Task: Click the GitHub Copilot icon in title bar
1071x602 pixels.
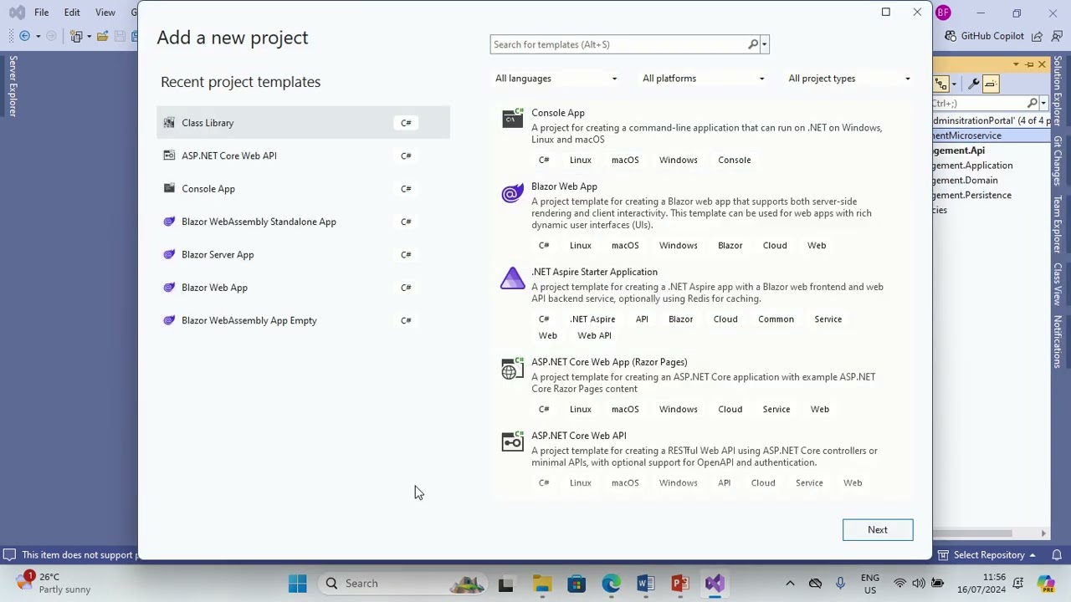Action: pyautogui.click(x=951, y=36)
